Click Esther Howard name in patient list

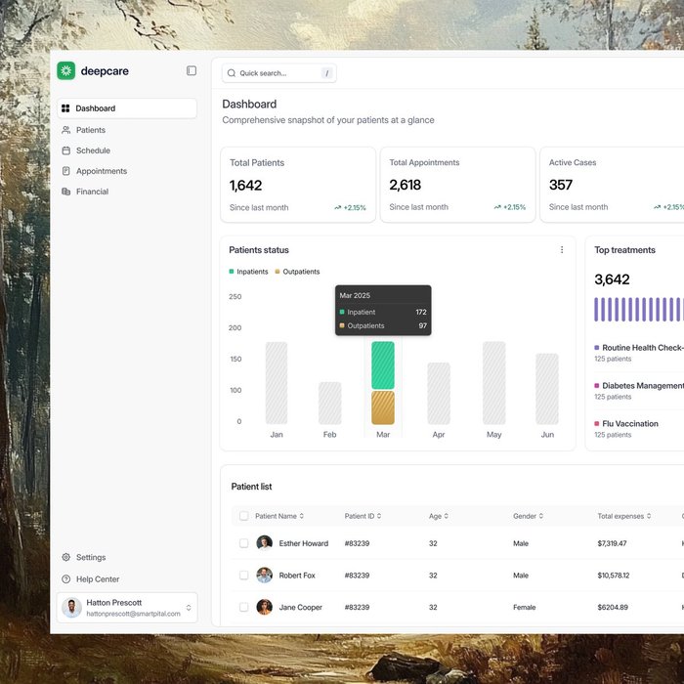click(x=304, y=543)
